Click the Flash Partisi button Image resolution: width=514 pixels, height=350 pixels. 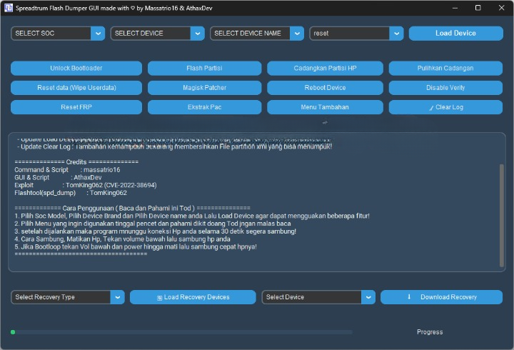point(203,69)
